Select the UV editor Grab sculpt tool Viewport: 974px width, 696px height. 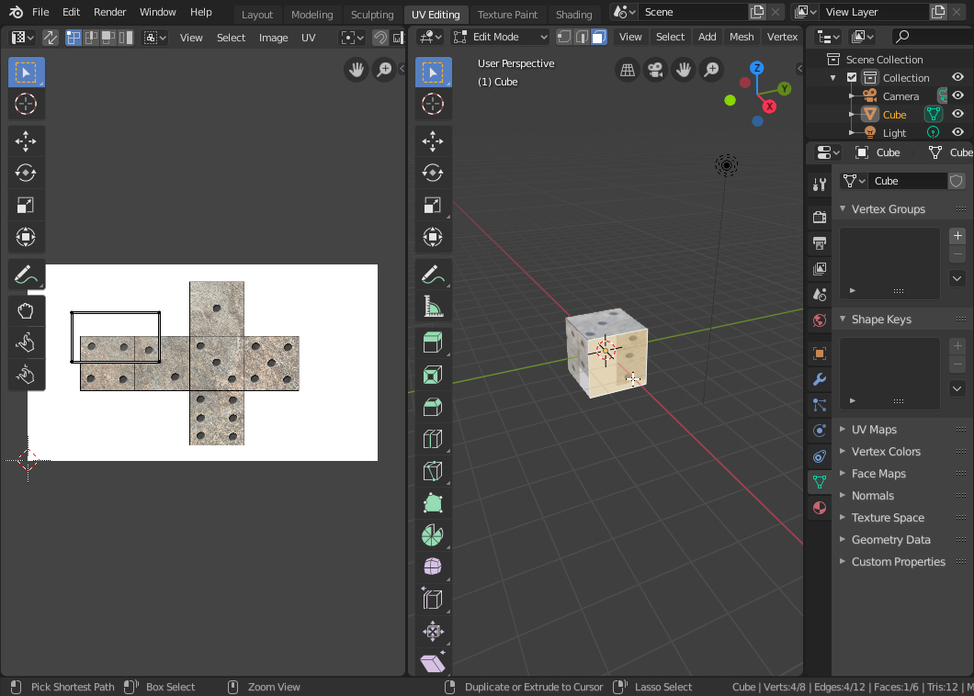click(26, 310)
